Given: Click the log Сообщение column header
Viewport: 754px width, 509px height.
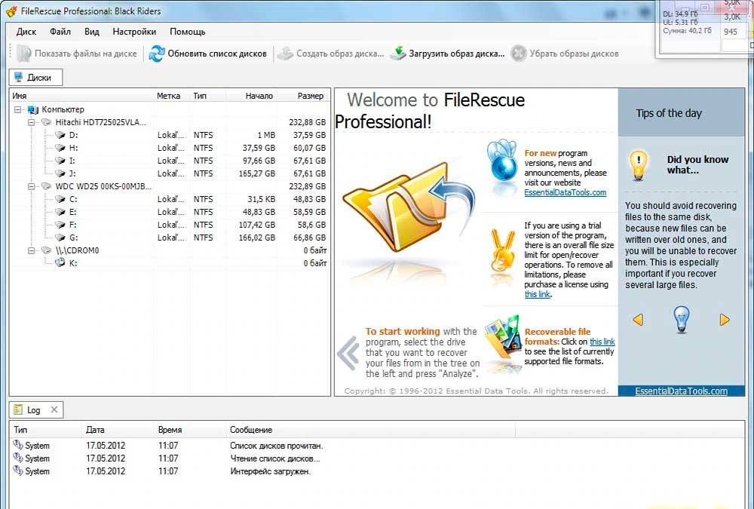Looking at the screenshot, I should 370,430.
